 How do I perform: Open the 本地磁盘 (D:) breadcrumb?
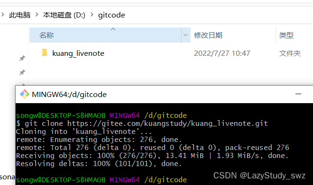[64, 15]
